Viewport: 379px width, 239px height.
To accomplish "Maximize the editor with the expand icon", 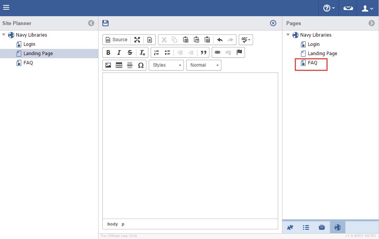I will click(137, 40).
